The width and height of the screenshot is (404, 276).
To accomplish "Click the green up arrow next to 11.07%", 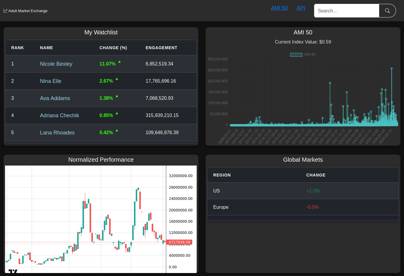I will pyautogui.click(x=119, y=62).
